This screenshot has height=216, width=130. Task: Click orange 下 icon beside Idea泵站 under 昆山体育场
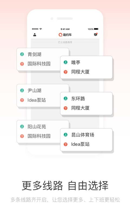[66, 144]
